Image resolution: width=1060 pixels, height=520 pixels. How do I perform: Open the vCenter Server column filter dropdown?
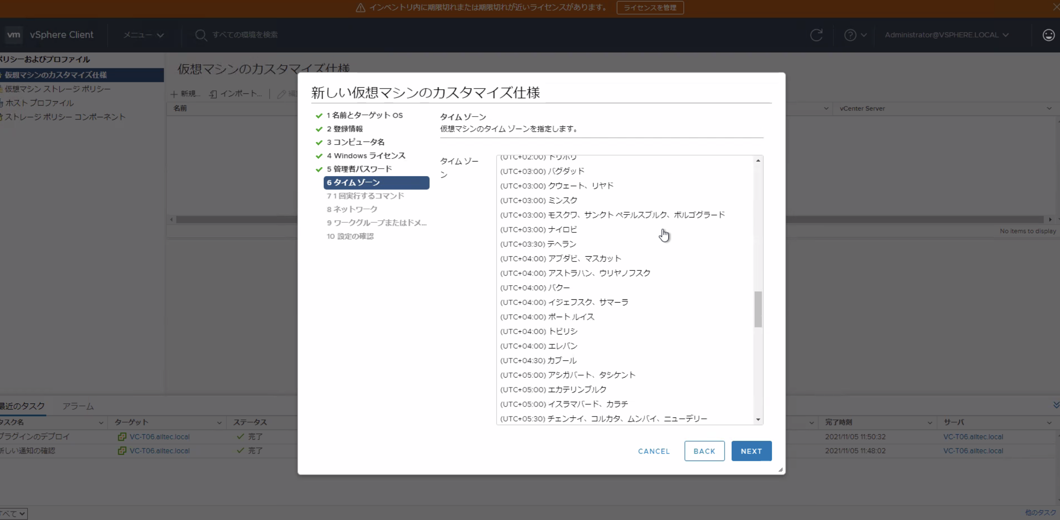(1049, 108)
